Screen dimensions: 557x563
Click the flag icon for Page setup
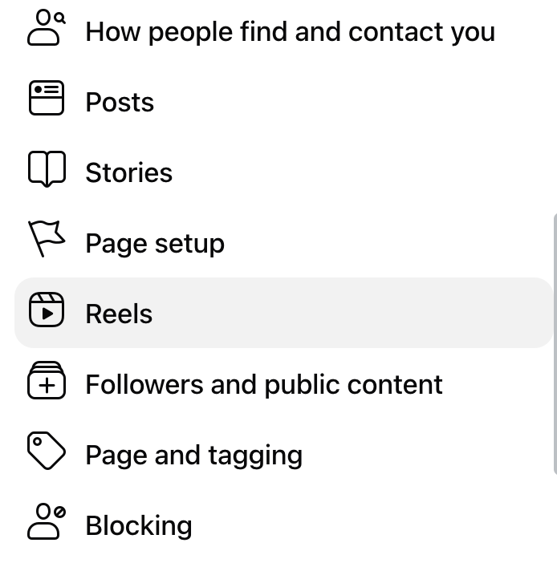pos(47,239)
